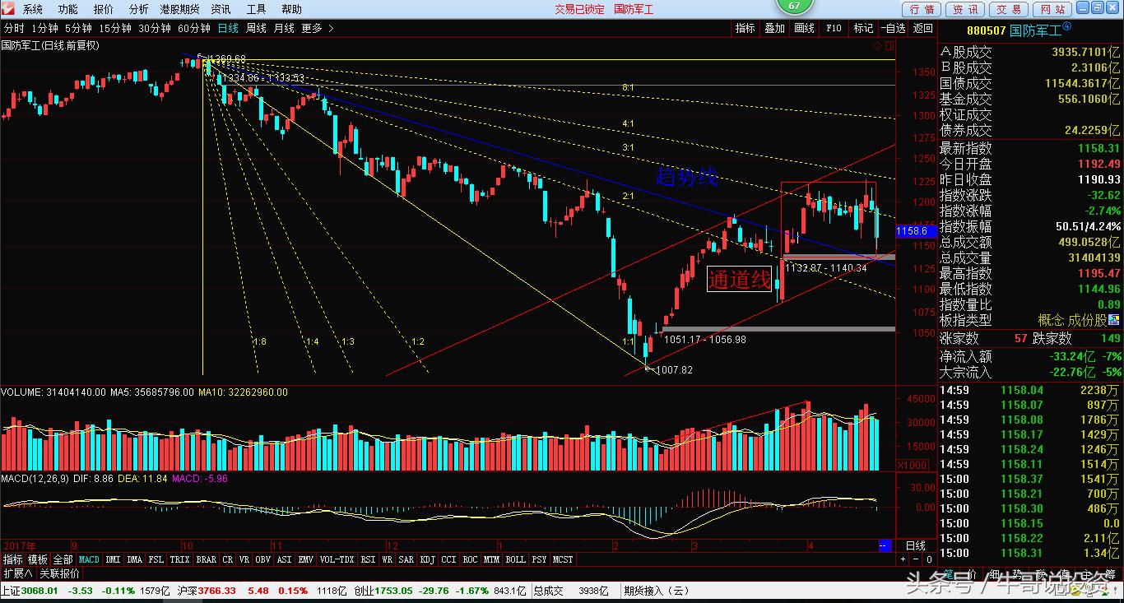Image resolution: width=1124 pixels, height=603 pixels.
Task: Click the 返回 button
Action: coord(923,28)
